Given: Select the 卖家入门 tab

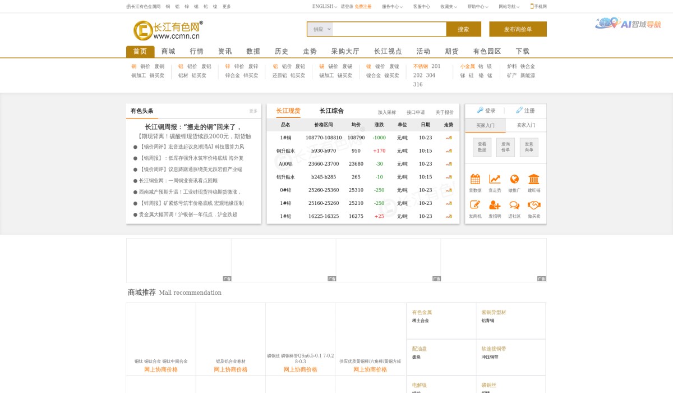Looking at the screenshot, I should 526,125.
